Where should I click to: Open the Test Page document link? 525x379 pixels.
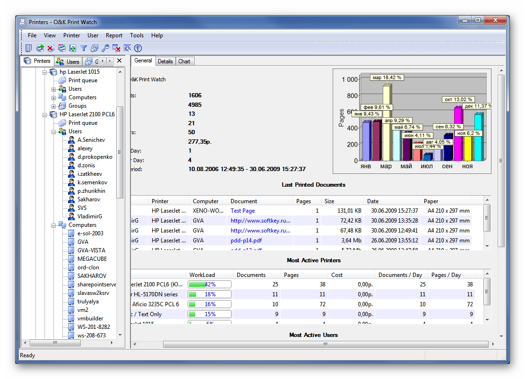pos(243,211)
